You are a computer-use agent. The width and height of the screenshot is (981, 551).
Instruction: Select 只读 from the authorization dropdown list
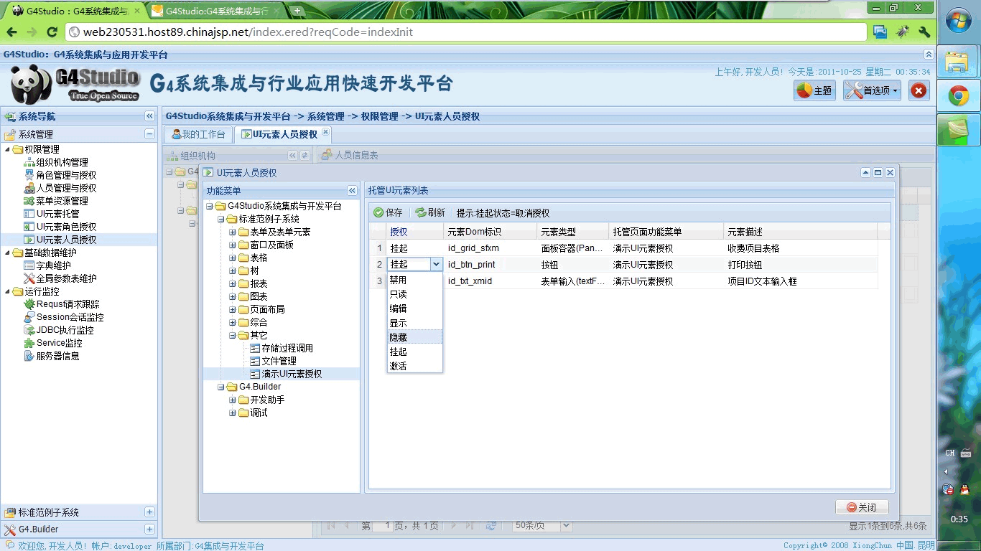tap(414, 294)
